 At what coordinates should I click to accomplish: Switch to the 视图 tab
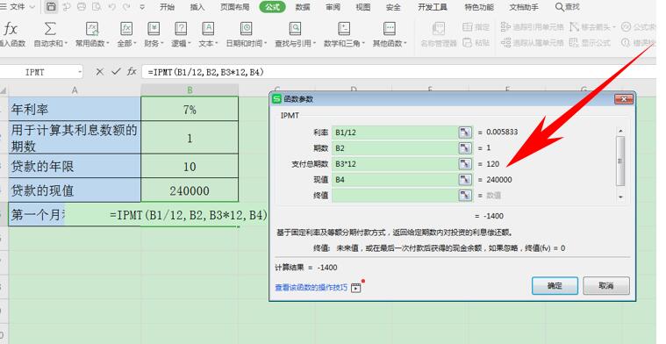[362, 7]
